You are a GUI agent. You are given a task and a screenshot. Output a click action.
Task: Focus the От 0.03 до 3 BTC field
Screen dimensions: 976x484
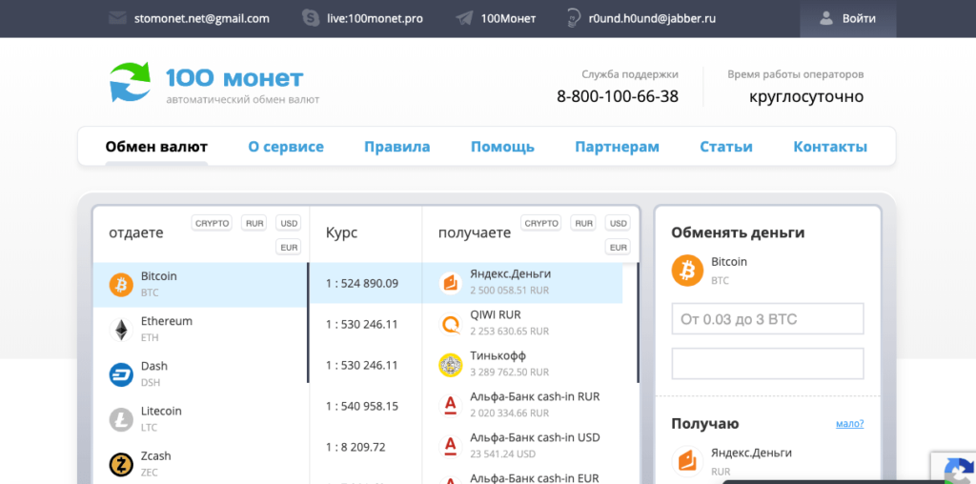(x=767, y=319)
